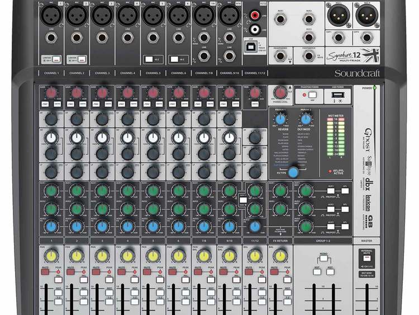Click the Channel 1 green AUX1 knob
Image resolution: width=419 pixels, height=315 pixels.
[51, 191]
